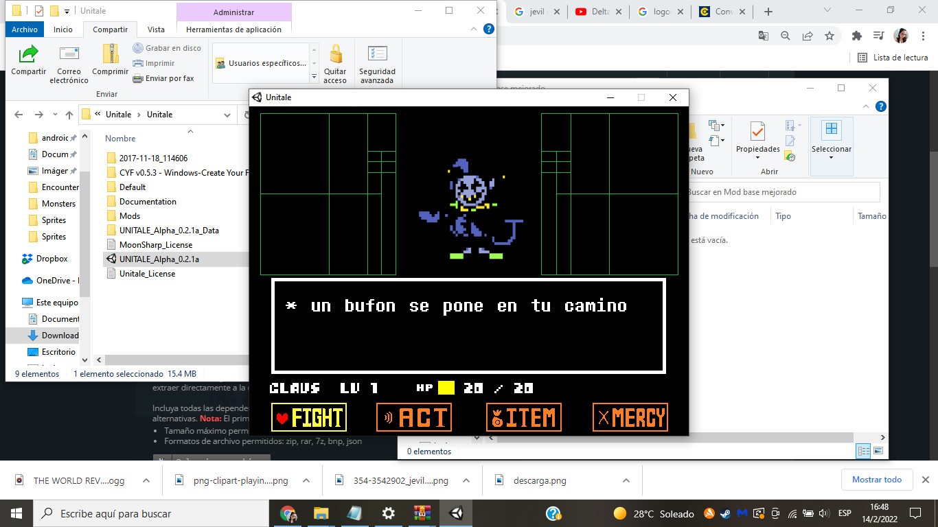Select the Documentation folder
The width and height of the screenshot is (938, 527).
coord(148,201)
